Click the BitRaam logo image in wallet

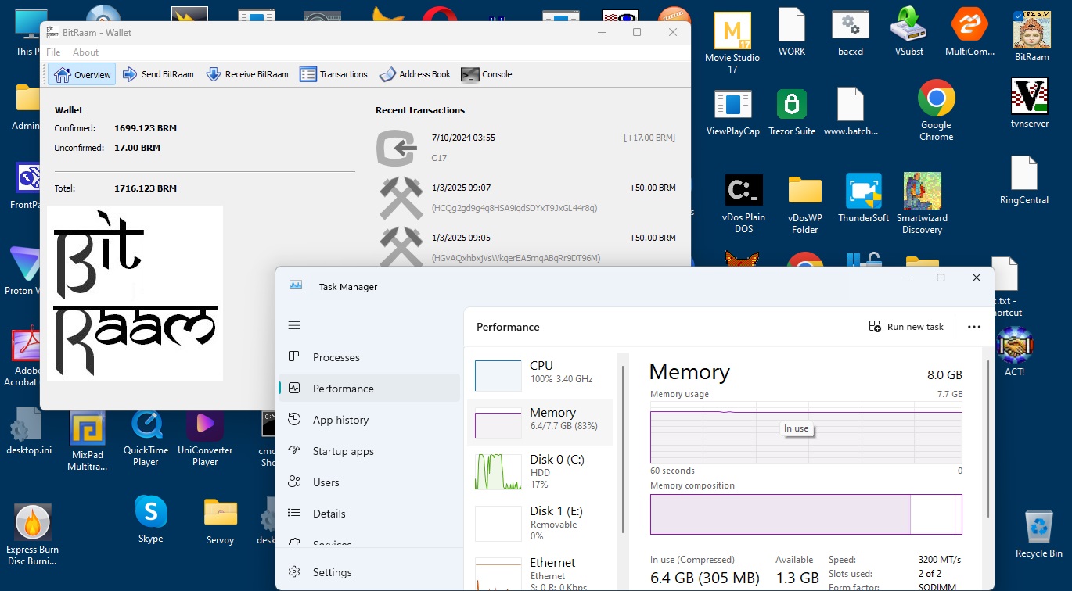(x=135, y=293)
